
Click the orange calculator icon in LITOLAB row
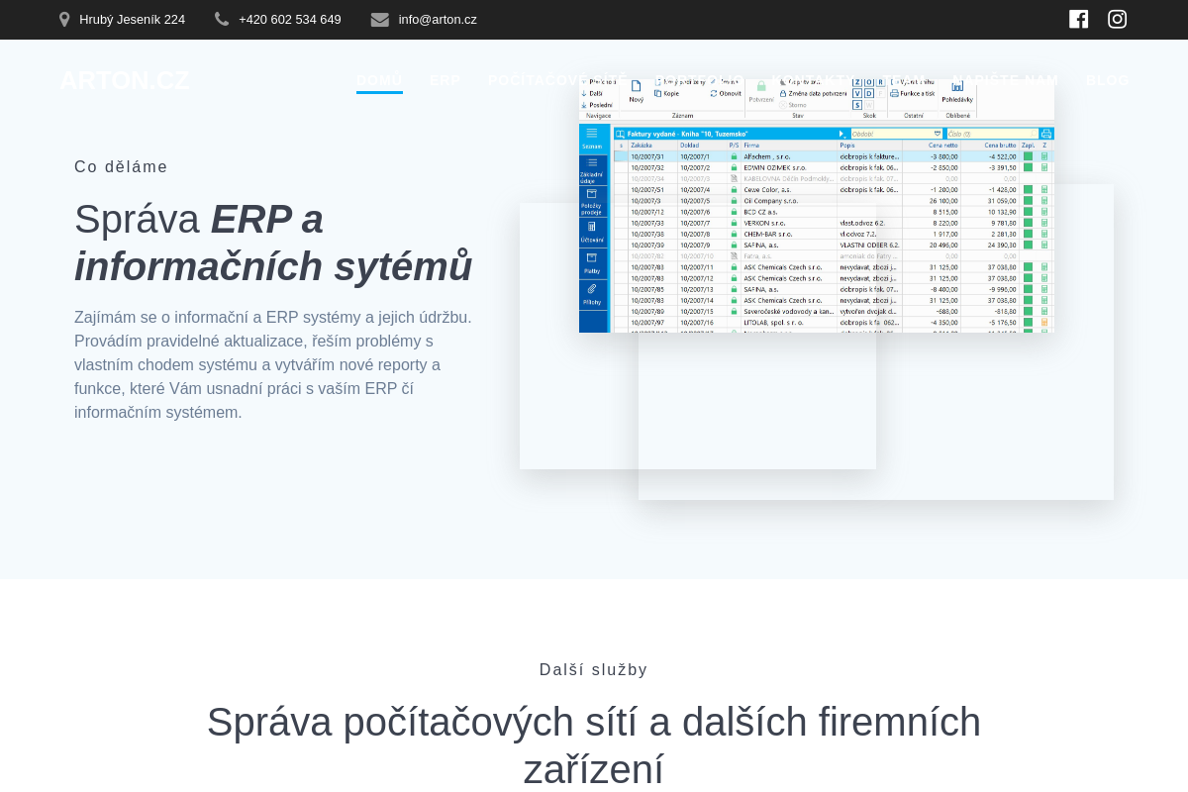coord(1044,322)
